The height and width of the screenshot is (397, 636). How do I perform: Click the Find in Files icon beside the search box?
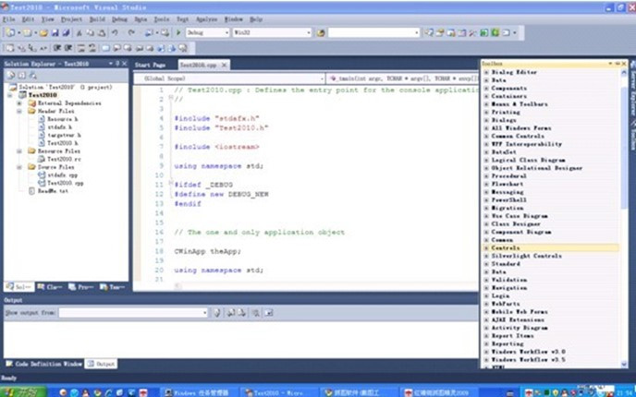[321, 33]
